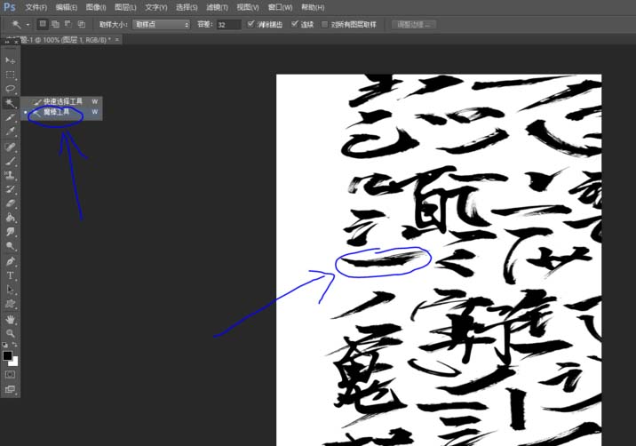Open the 视图(V) menu
This screenshot has width=636, height=446.
click(x=248, y=7)
